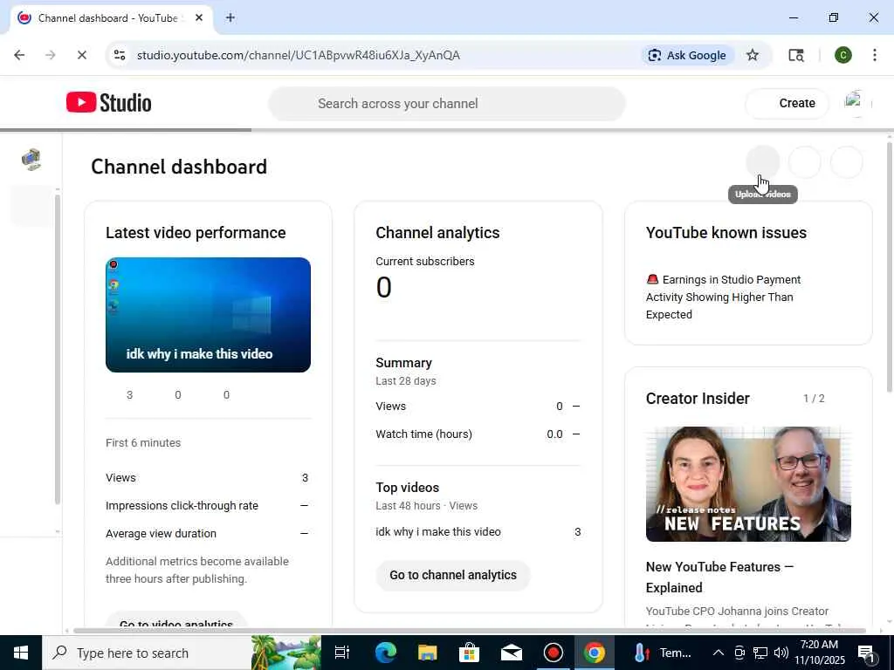Click Average view duration row
Image resolution: width=894 pixels, height=670 pixels.
207,533
